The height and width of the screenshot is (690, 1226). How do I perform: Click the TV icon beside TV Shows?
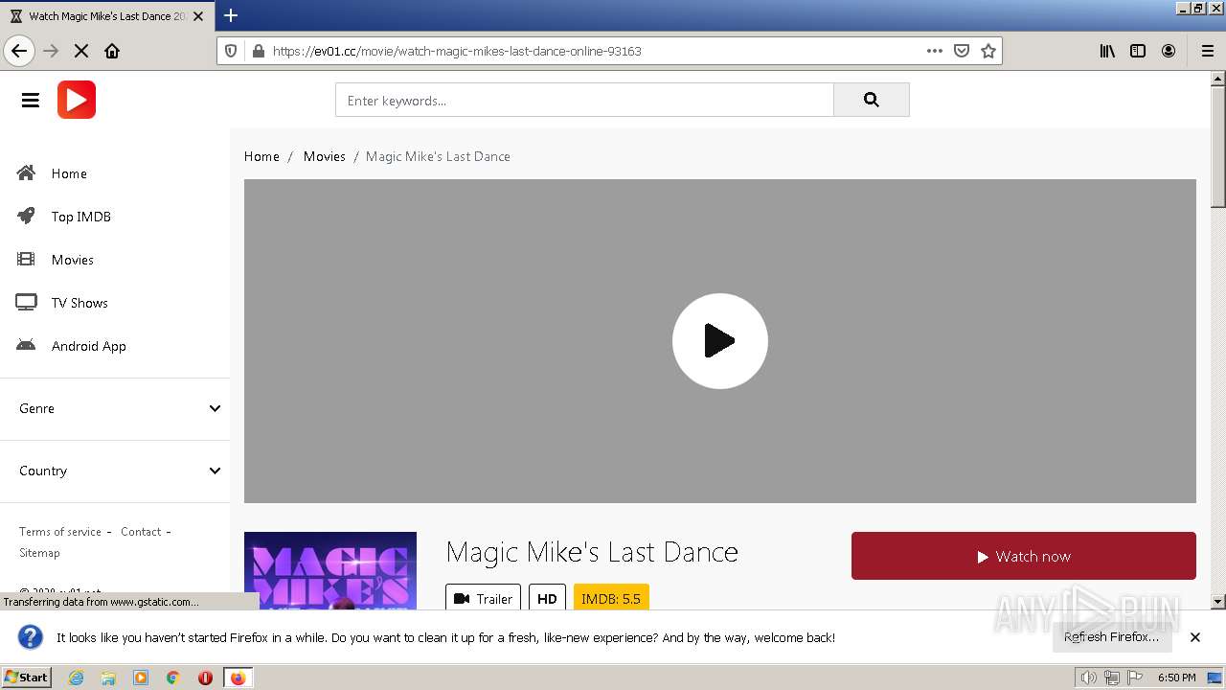(26, 302)
